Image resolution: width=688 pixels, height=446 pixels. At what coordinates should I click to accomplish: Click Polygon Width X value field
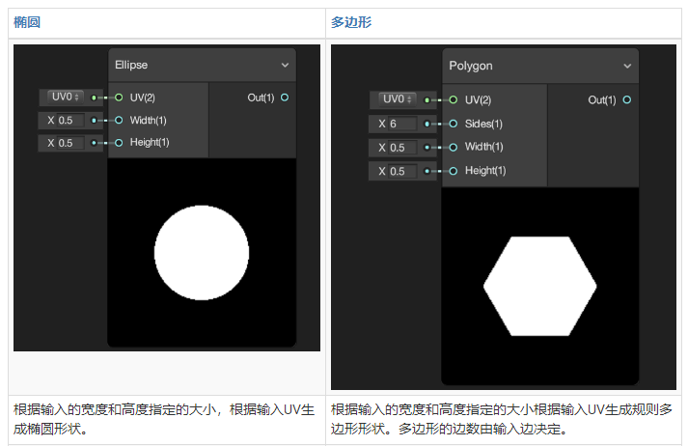click(402, 148)
